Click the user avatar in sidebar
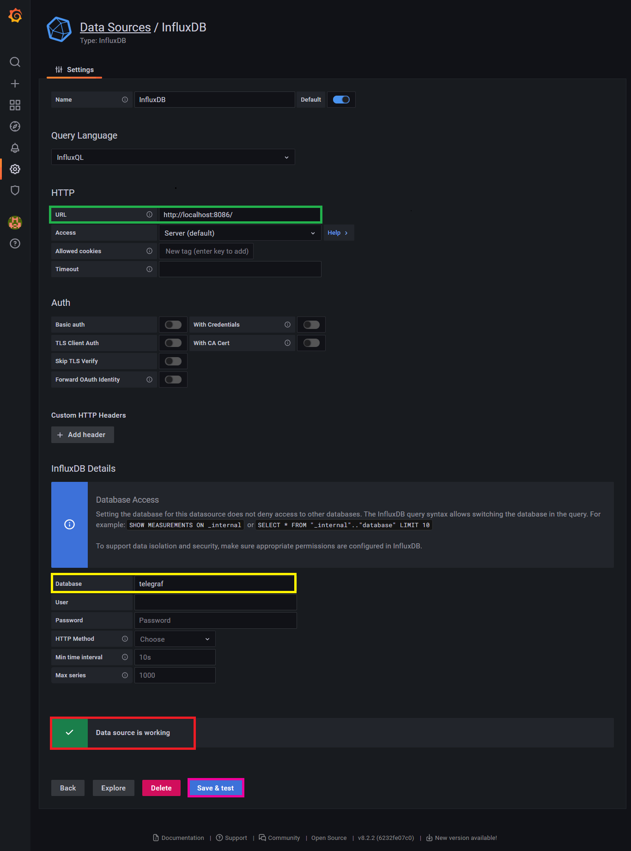Screen dimensions: 631x851 pyautogui.click(x=15, y=222)
